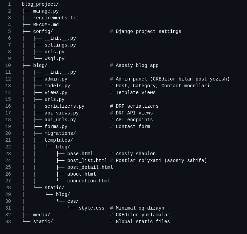Click admin.py in the blog app
The width and height of the screenshot is (247, 234).
coord(56,79)
